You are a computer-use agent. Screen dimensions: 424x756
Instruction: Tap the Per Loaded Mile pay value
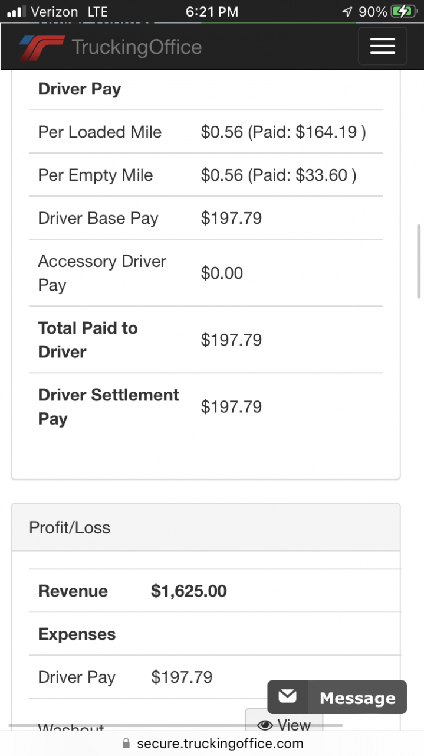pyautogui.click(x=283, y=132)
